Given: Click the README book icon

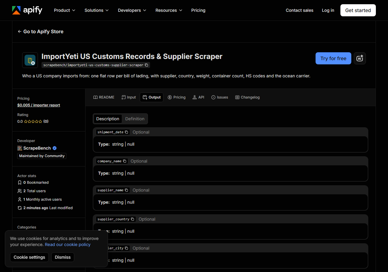Looking at the screenshot, I should pos(95,97).
